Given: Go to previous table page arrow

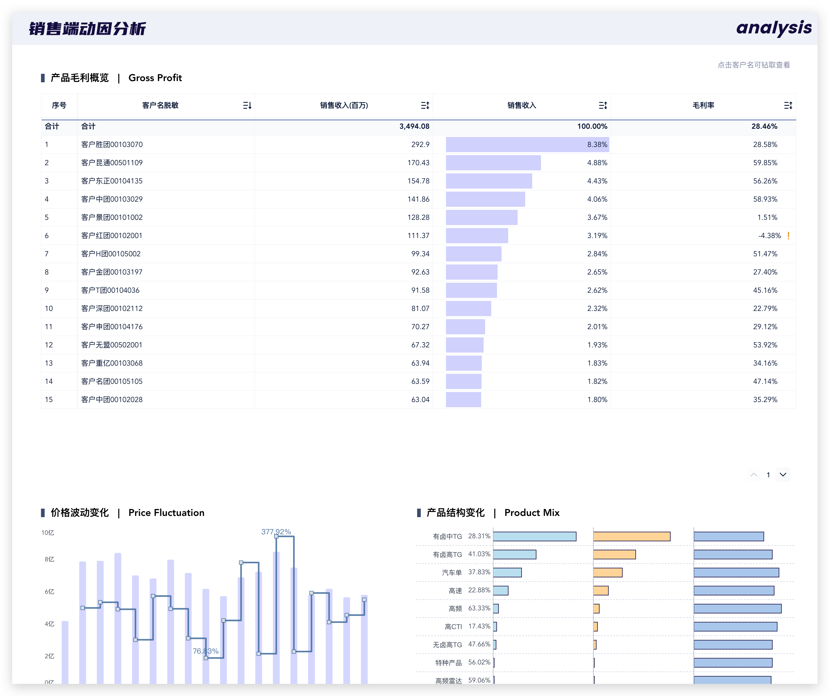Looking at the screenshot, I should [x=754, y=475].
